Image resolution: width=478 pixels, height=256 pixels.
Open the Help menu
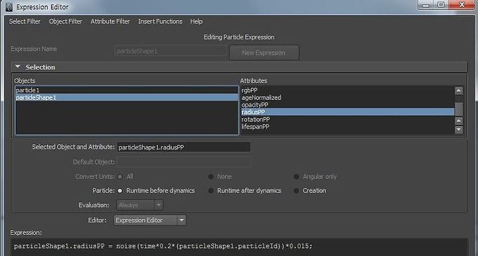coord(197,21)
